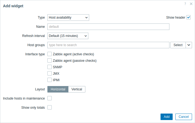Click the Add button
Viewport: 195px width, 123px height.
tap(166, 117)
